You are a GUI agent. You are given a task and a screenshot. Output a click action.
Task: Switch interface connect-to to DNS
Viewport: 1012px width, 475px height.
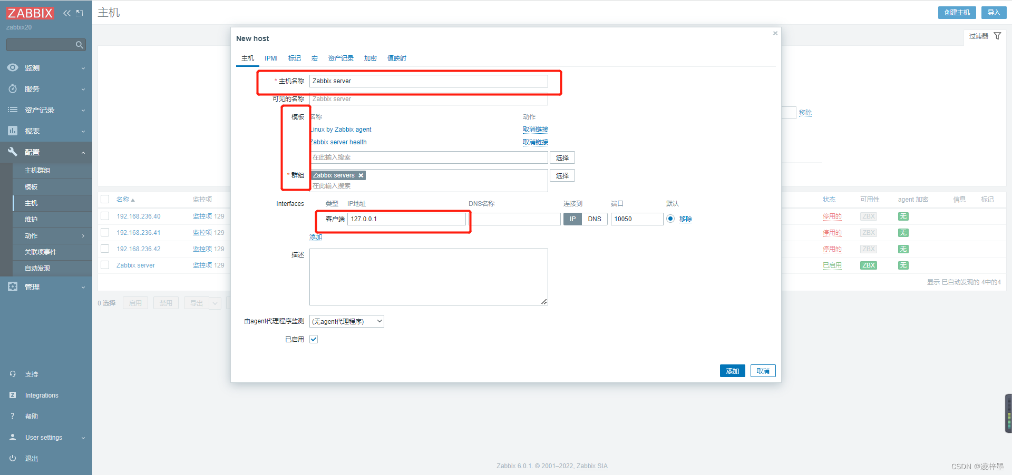[x=595, y=219]
